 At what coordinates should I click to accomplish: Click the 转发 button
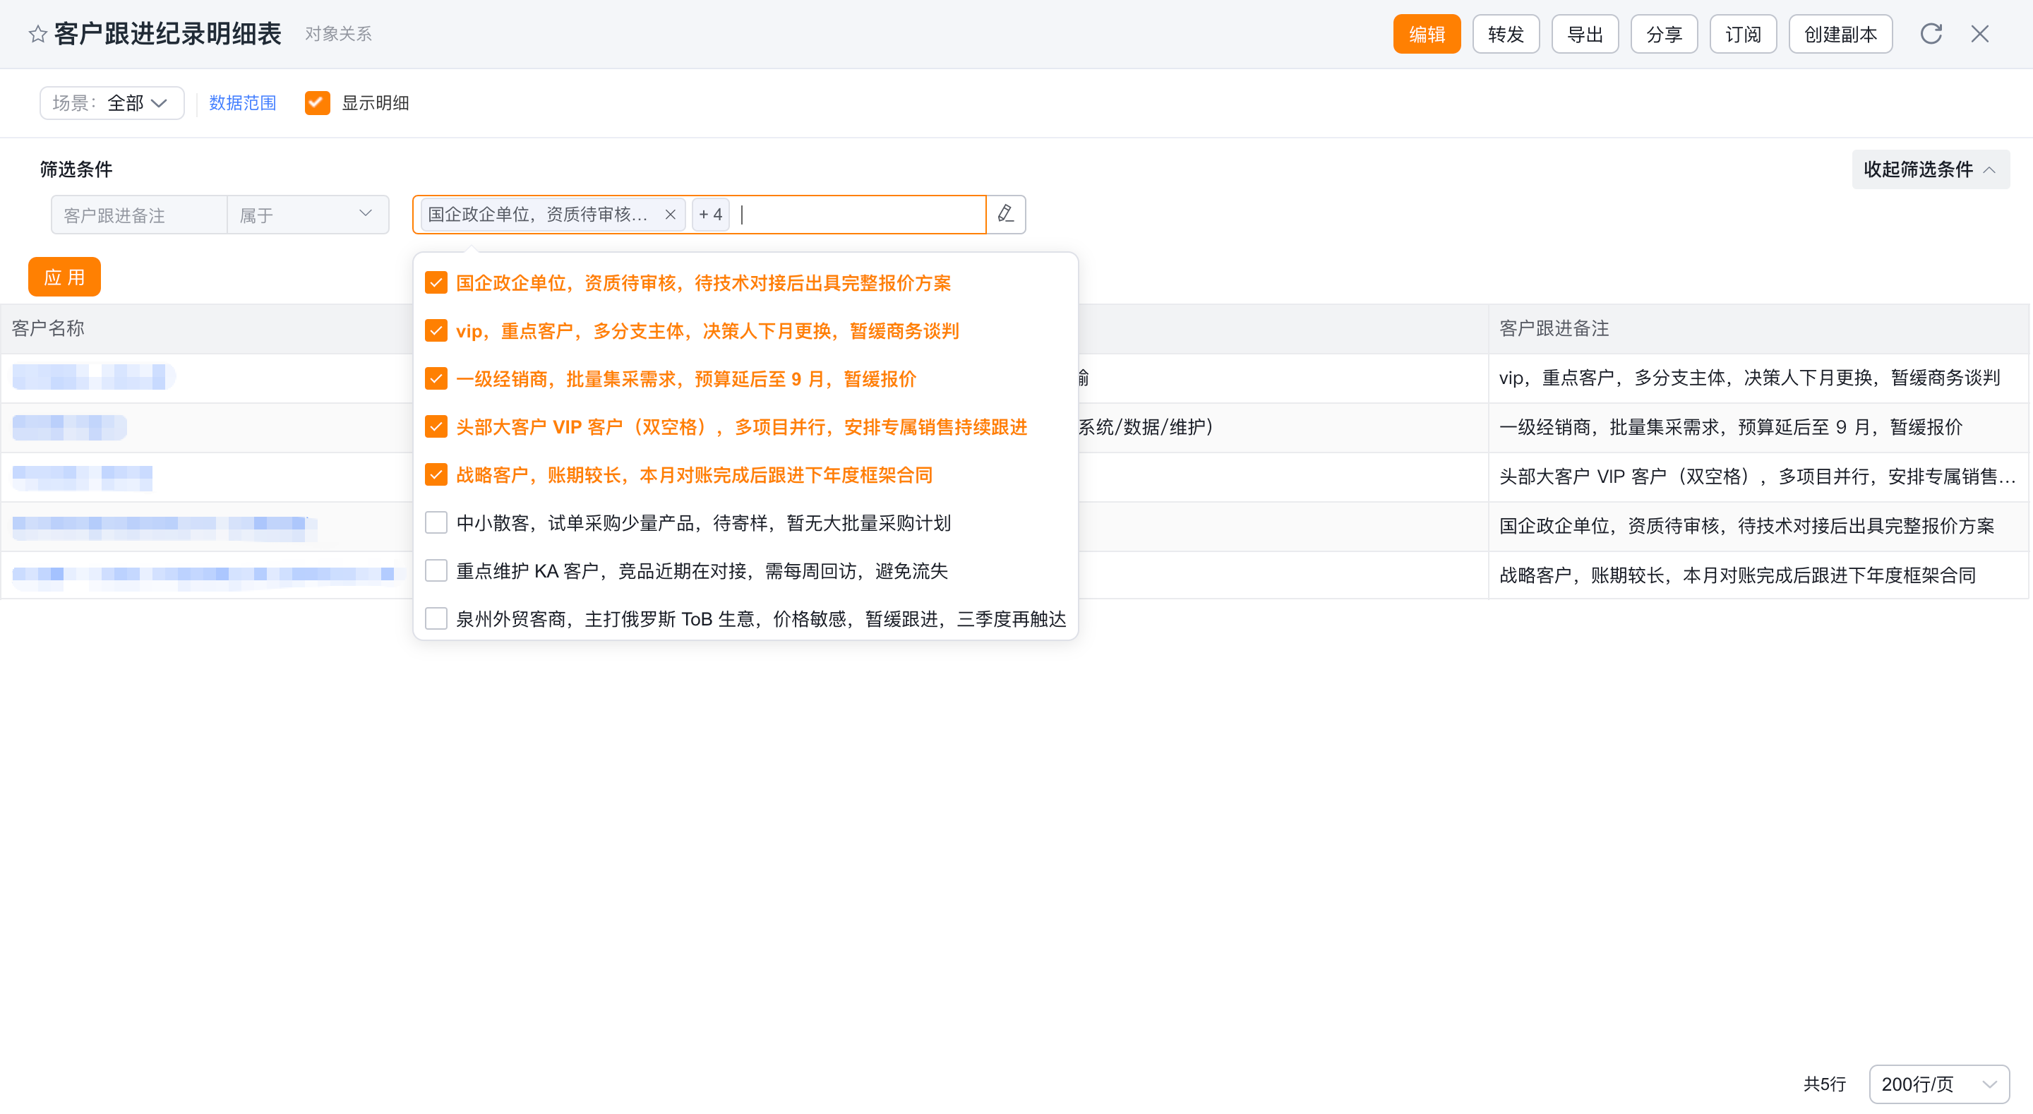click(1506, 34)
